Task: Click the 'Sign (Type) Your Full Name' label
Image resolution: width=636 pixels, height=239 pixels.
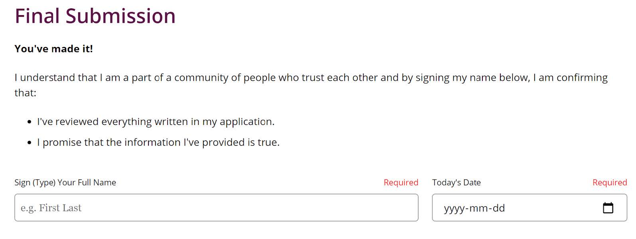Action: click(65, 182)
